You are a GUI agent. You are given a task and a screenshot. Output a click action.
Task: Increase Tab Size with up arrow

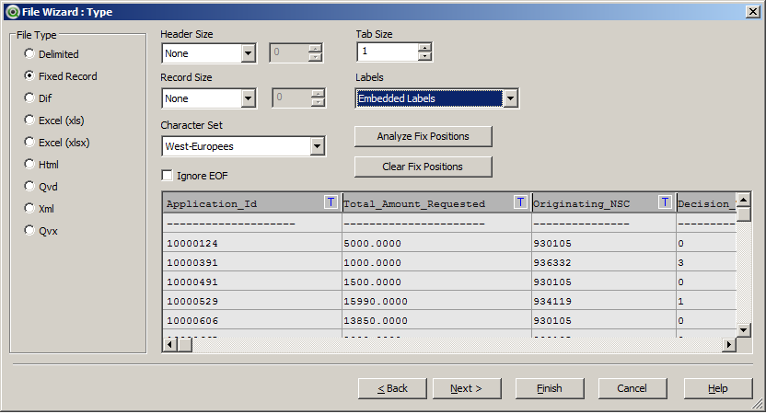pos(424,48)
